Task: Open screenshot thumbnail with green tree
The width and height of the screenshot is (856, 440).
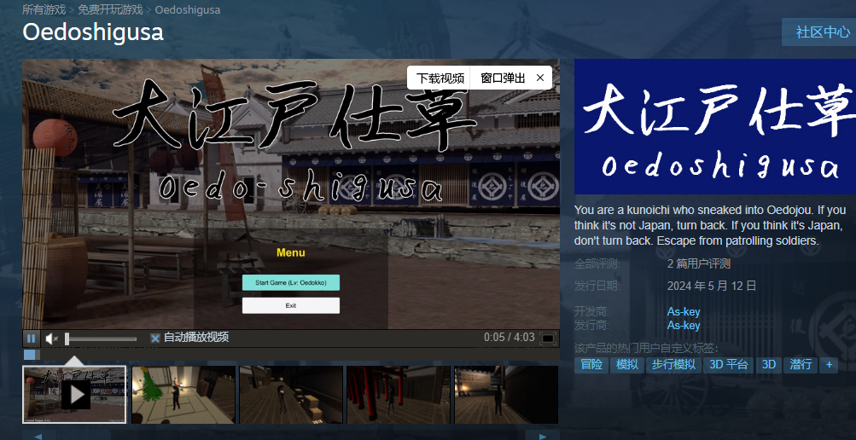Action: [x=183, y=395]
